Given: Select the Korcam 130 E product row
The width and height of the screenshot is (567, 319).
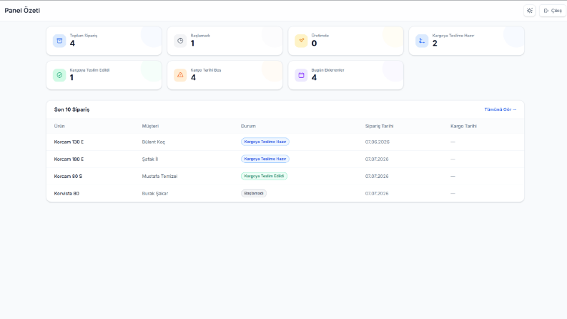Looking at the screenshot, I should (285, 142).
